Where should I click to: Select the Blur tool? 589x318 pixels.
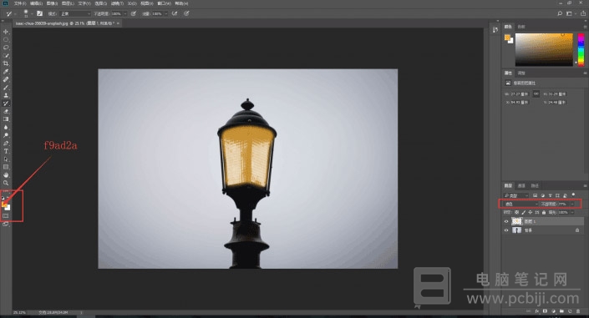pos(6,127)
